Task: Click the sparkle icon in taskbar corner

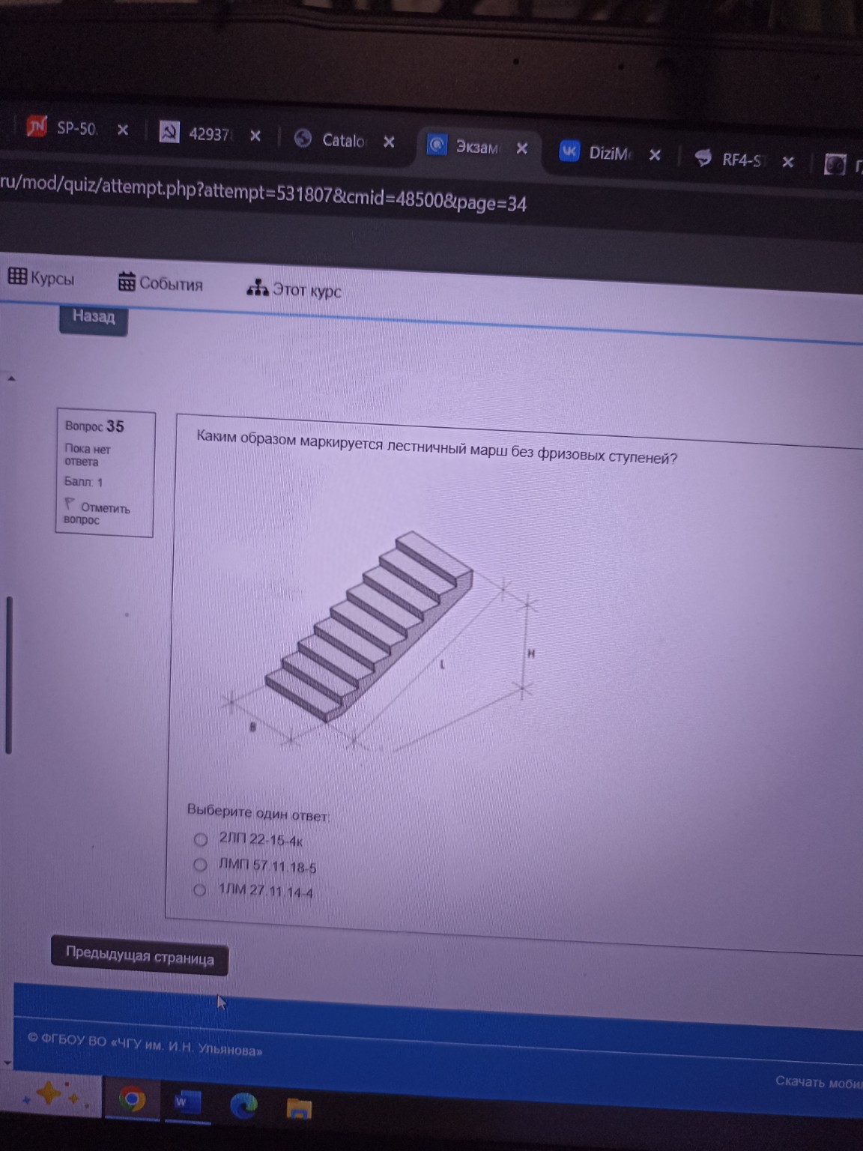Action: tap(51, 1096)
